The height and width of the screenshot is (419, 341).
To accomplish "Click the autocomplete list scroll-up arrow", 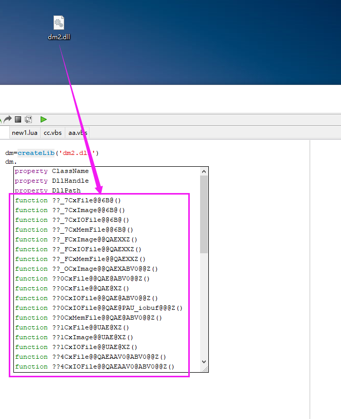I will click(204, 171).
